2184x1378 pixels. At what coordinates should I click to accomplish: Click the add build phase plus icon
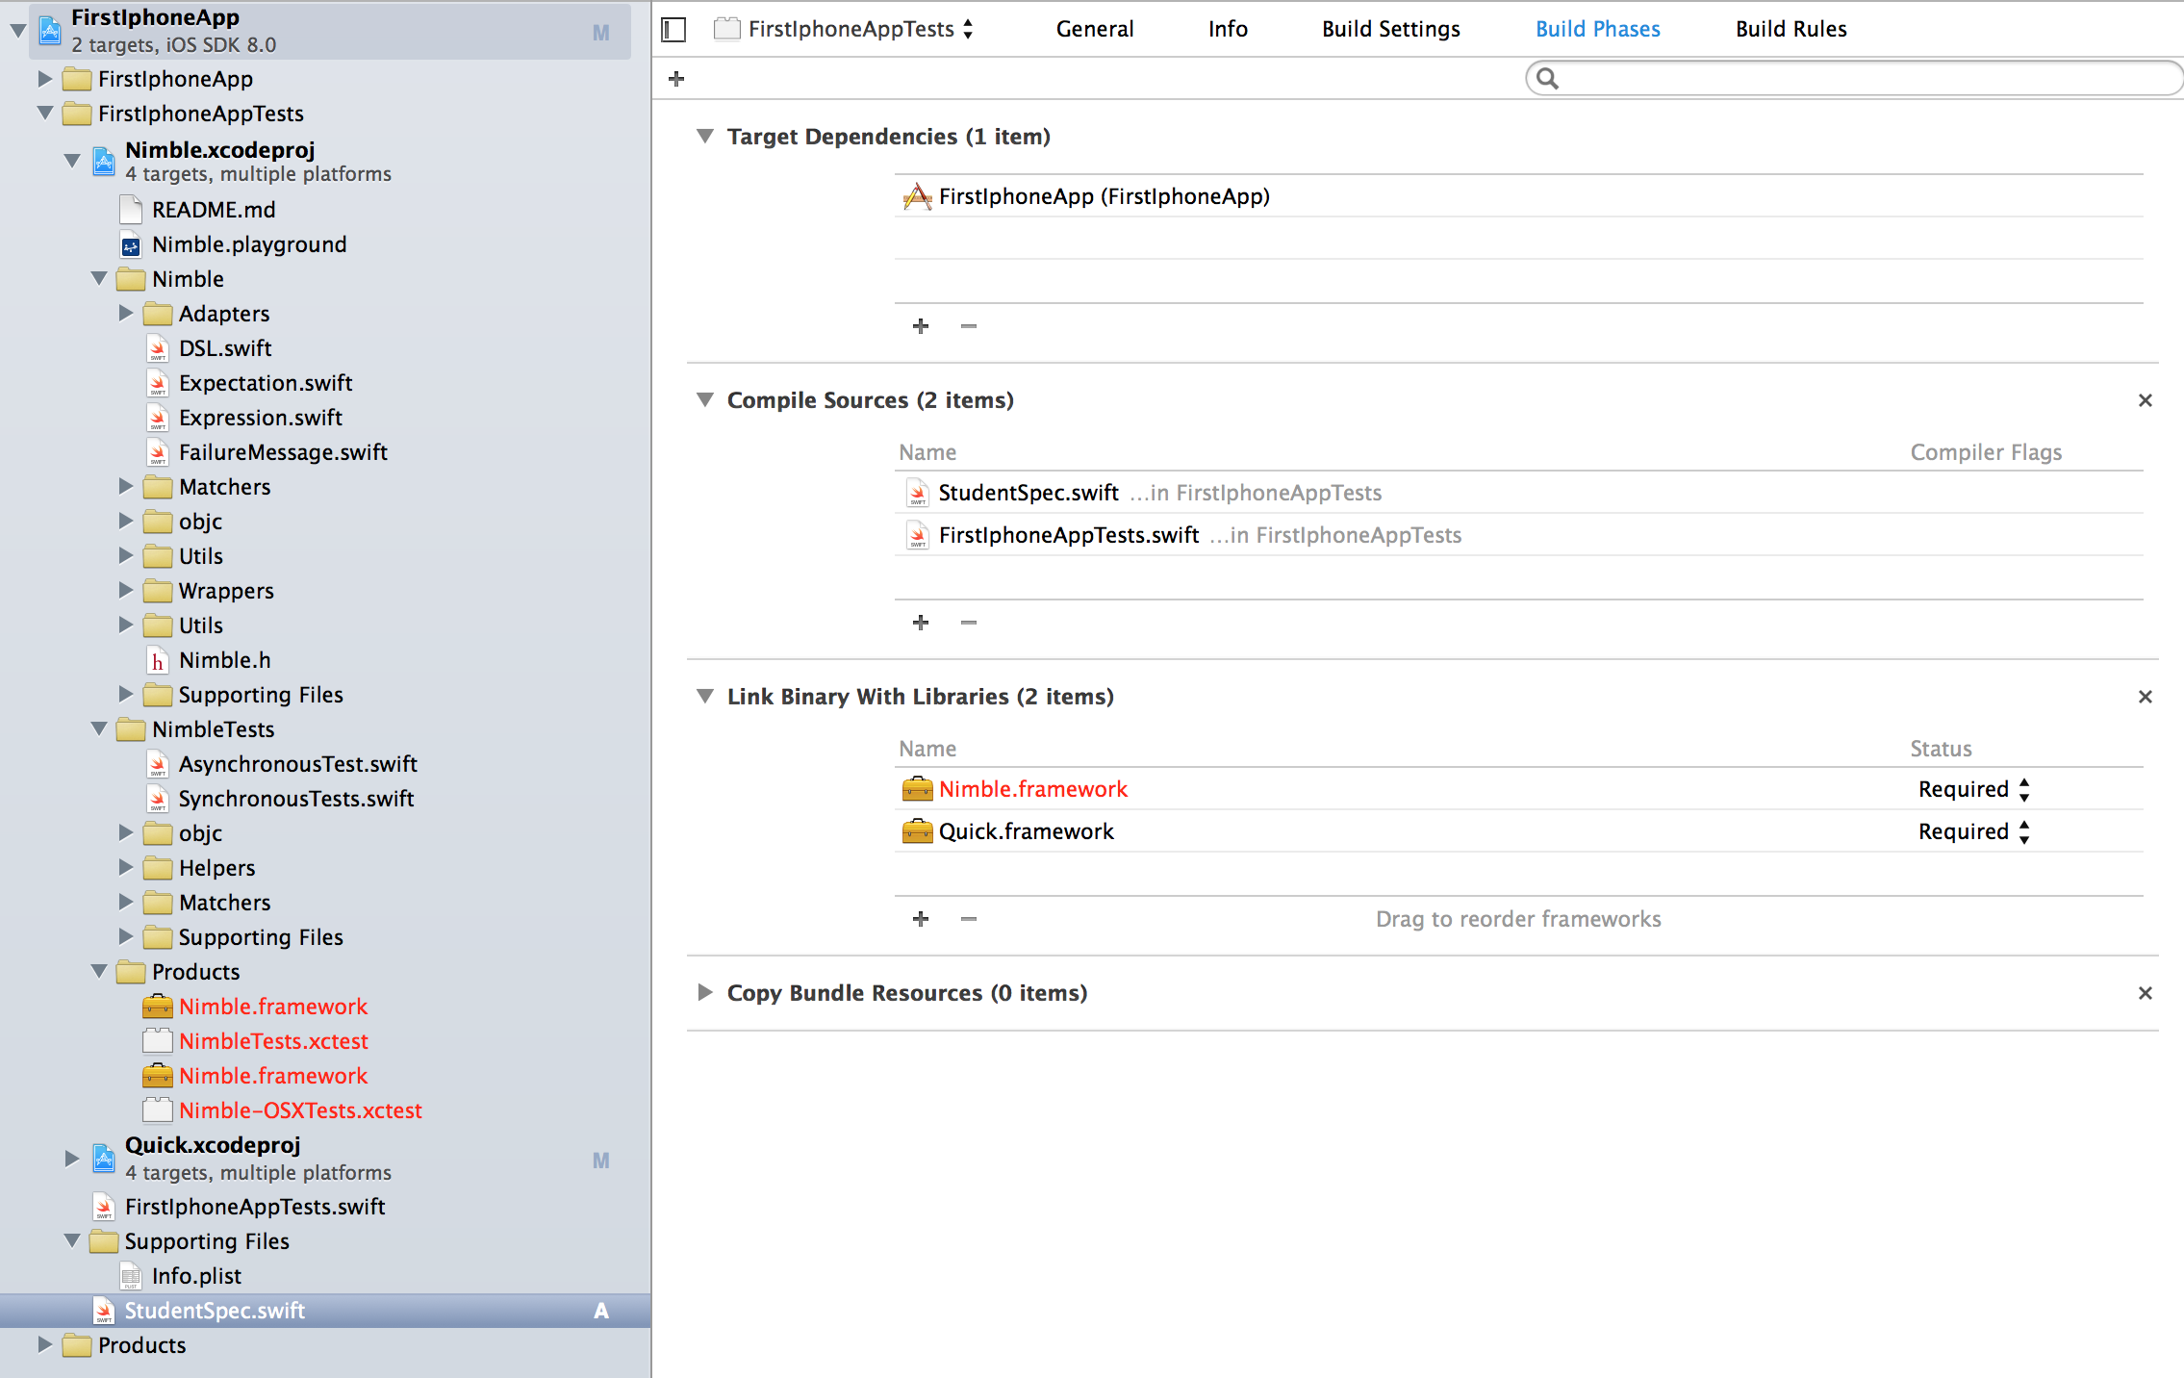click(x=676, y=79)
